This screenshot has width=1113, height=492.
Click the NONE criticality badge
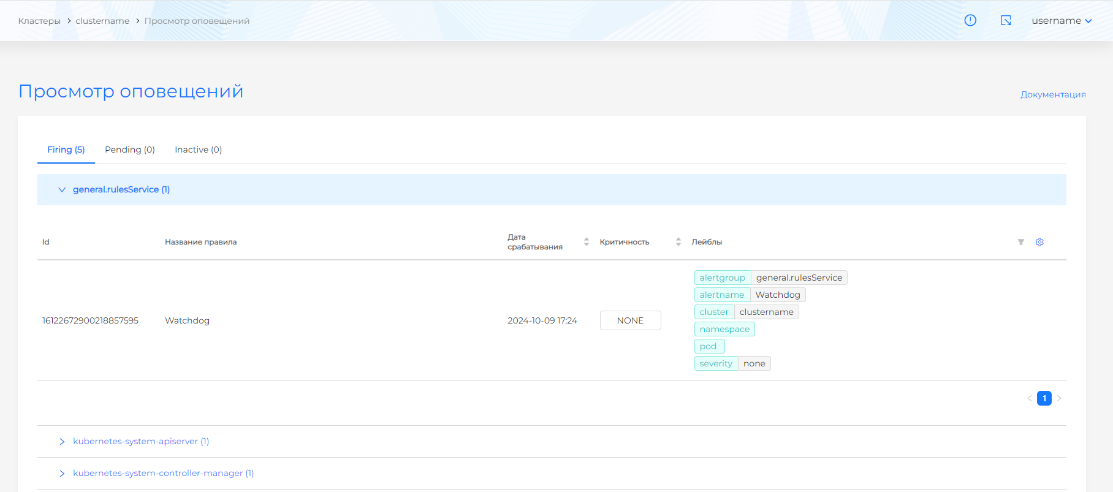(630, 320)
